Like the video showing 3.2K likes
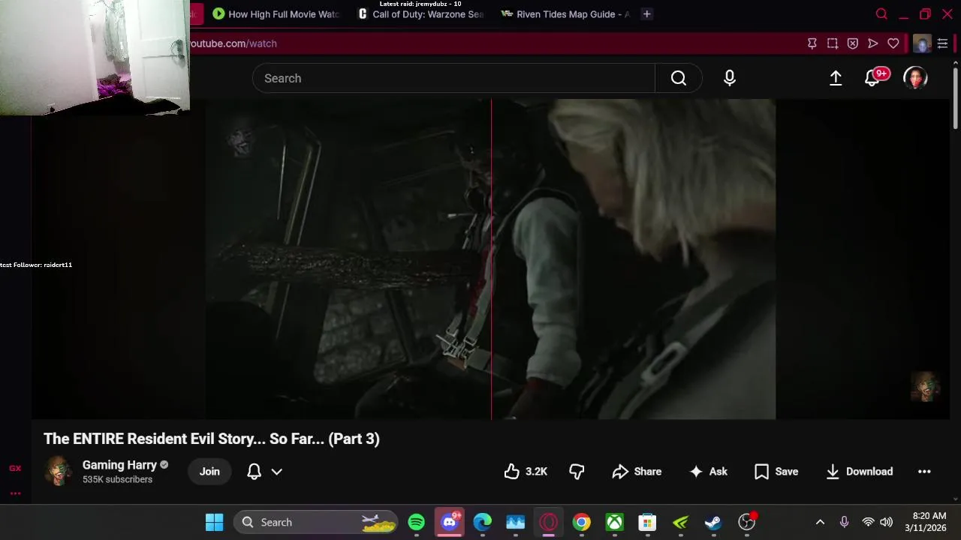This screenshot has width=961, height=540. click(x=526, y=471)
